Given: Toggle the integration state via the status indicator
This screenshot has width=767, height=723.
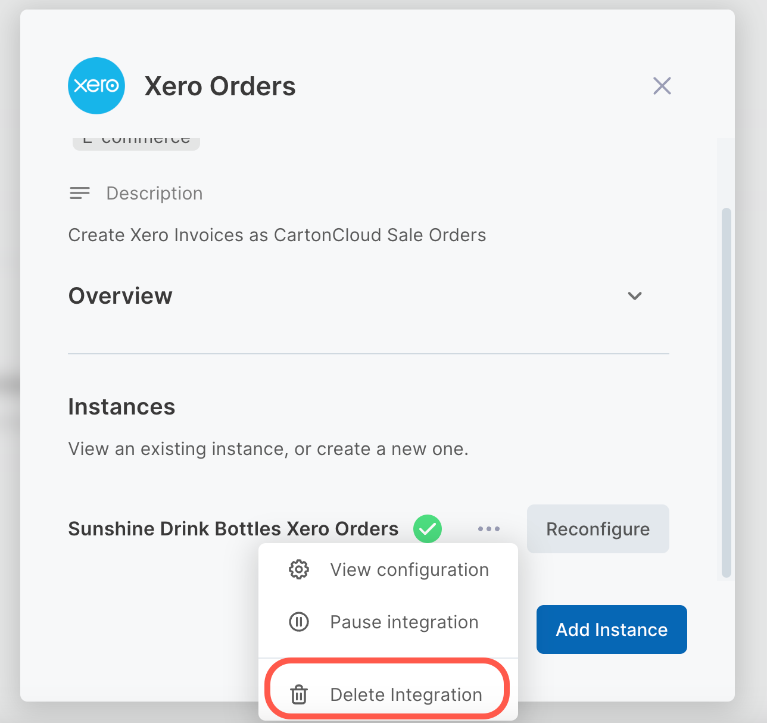Looking at the screenshot, I should 427,528.
